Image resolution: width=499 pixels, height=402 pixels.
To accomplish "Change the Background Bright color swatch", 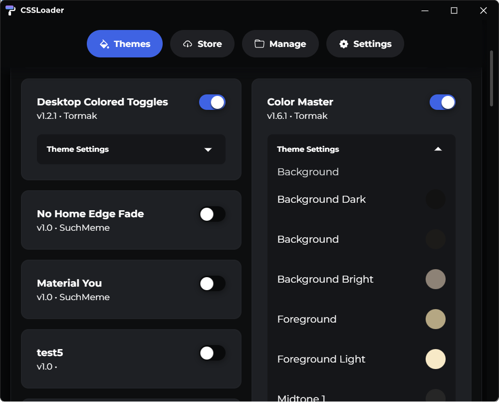I will (x=436, y=279).
